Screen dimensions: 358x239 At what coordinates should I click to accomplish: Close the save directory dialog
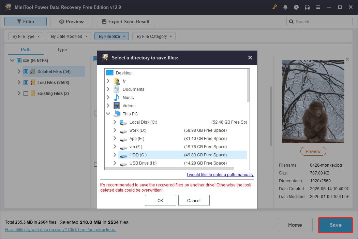coord(250,58)
